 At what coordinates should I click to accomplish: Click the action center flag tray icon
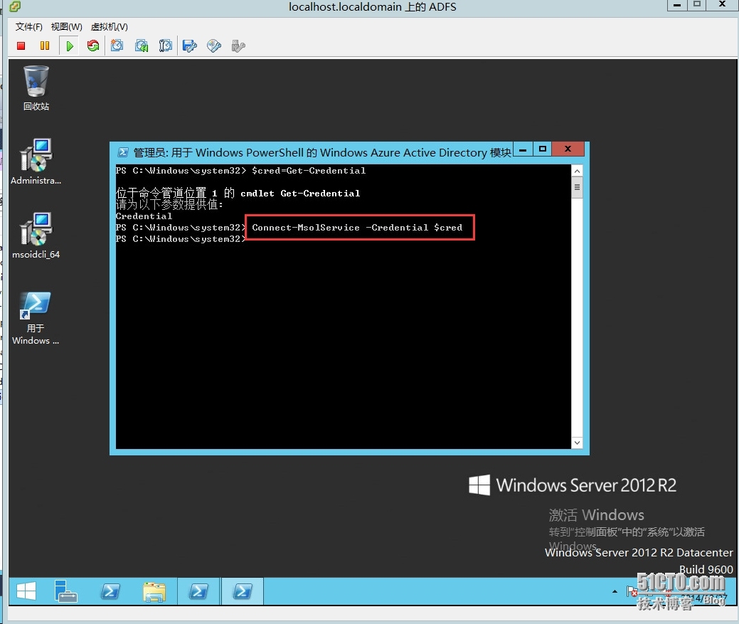coord(632,591)
